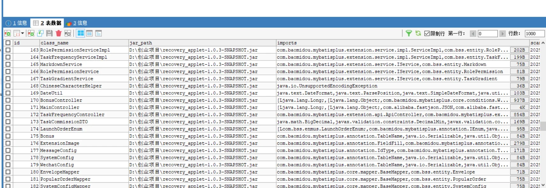Switch to grid view mode icon

click(x=81, y=33)
